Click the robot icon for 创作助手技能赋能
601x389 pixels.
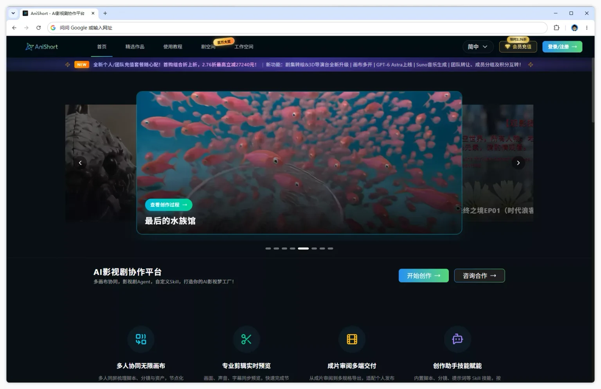457,339
